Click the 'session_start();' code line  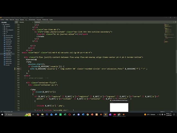37,64
